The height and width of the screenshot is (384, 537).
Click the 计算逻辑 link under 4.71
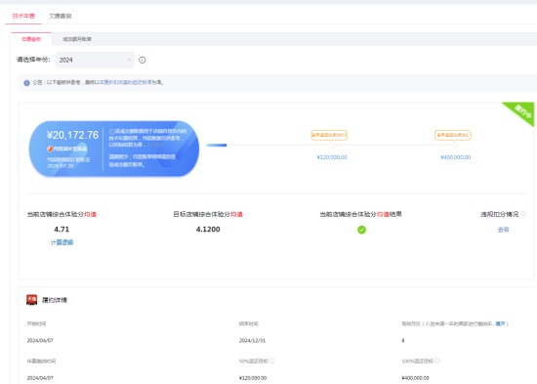pyautogui.click(x=62, y=242)
